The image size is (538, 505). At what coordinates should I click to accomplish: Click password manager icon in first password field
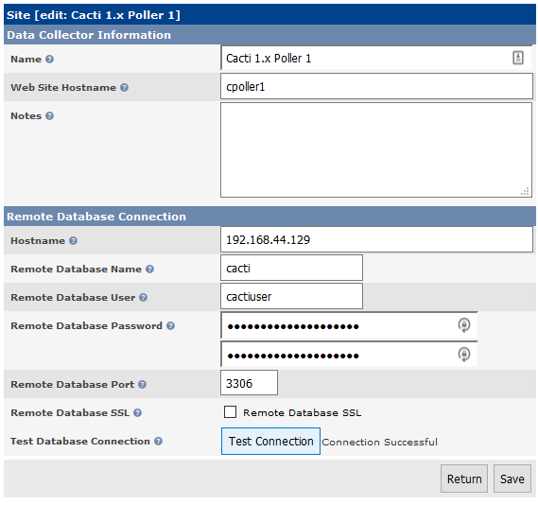click(464, 325)
